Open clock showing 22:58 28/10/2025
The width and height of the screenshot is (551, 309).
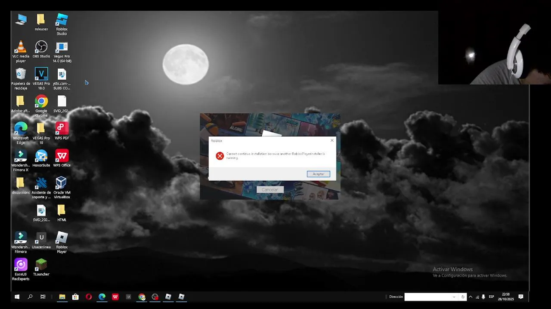click(506, 297)
